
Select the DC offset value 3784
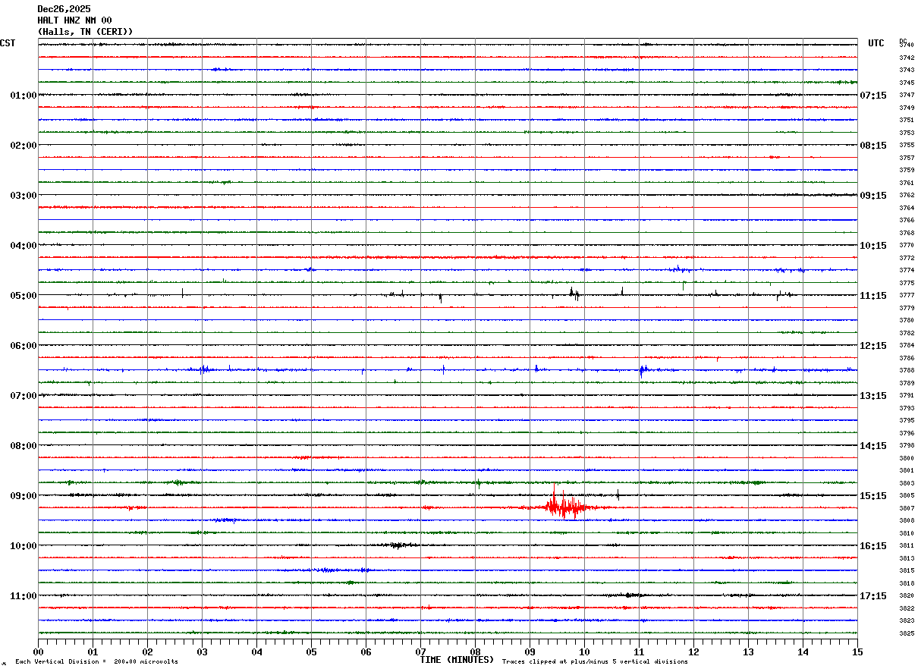tap(907, 346)
